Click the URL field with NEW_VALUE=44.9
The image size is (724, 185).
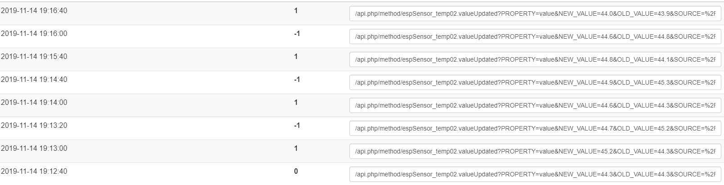535,82
